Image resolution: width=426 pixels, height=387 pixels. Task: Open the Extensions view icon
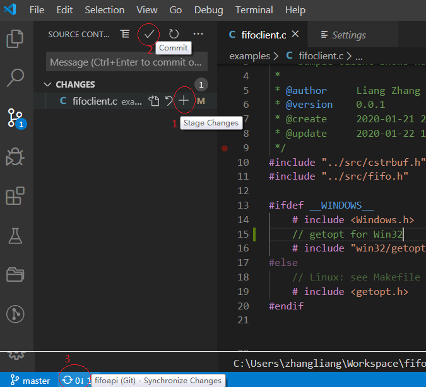15,195
